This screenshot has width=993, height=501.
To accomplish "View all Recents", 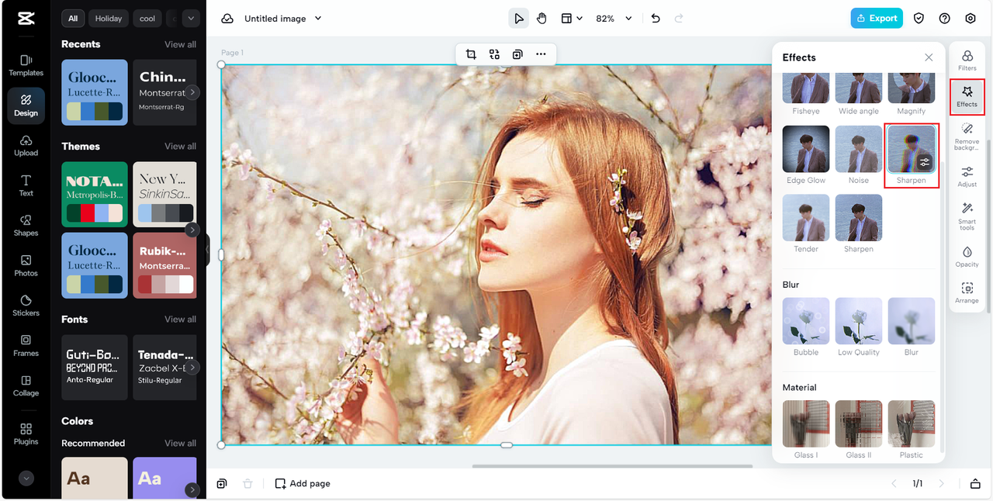I will pyautogui.click(x=180, y=45).
